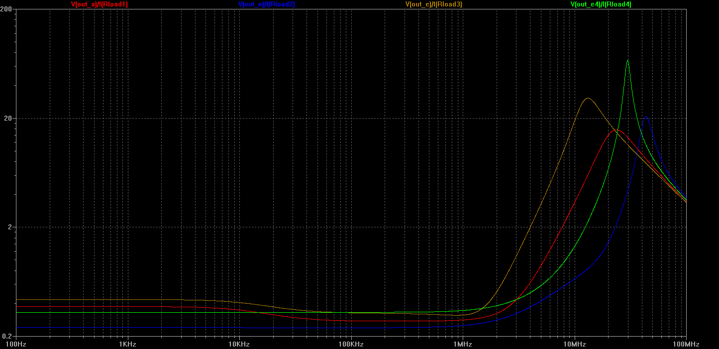Click the peak of the orange curve
The image size is (719, 349).
tap(588, 98)
